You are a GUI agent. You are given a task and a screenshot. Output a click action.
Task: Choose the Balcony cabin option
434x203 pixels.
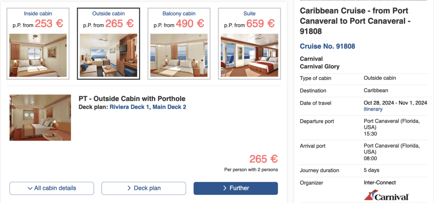coord(179,13)
